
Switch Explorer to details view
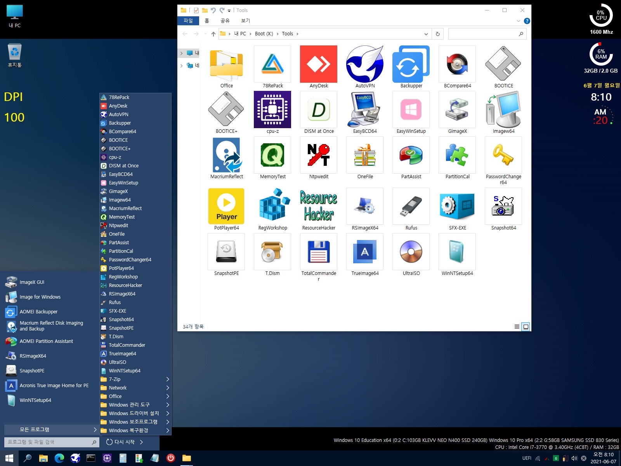pyautogui.click(x=517, y=327)
